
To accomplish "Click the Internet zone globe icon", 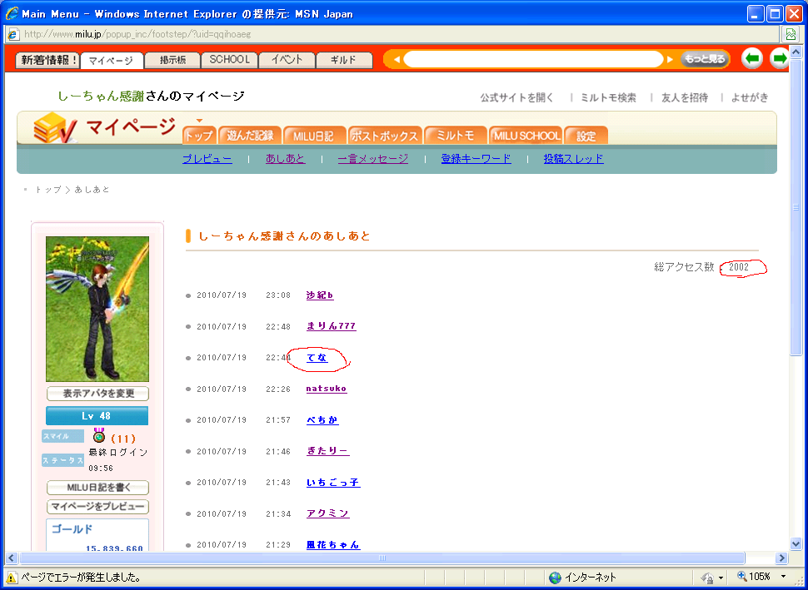I will click(555, 577).
